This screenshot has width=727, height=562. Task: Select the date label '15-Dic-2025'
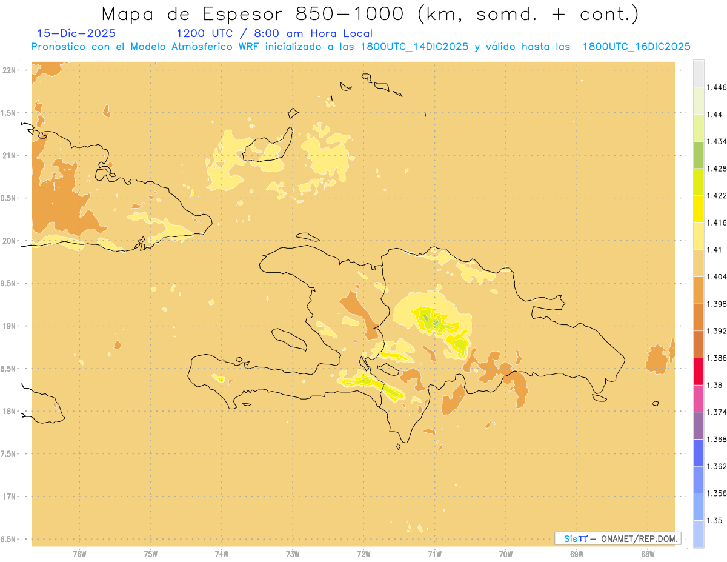tap(76, 34)
